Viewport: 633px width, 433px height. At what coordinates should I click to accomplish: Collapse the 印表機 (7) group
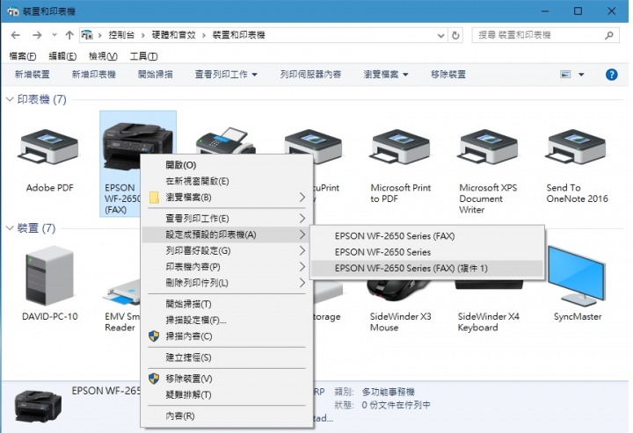tap(10, 99)
